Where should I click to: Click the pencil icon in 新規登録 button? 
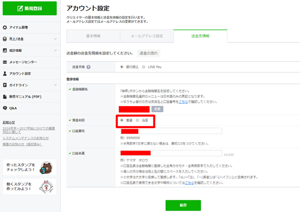[x=20, y=8]
